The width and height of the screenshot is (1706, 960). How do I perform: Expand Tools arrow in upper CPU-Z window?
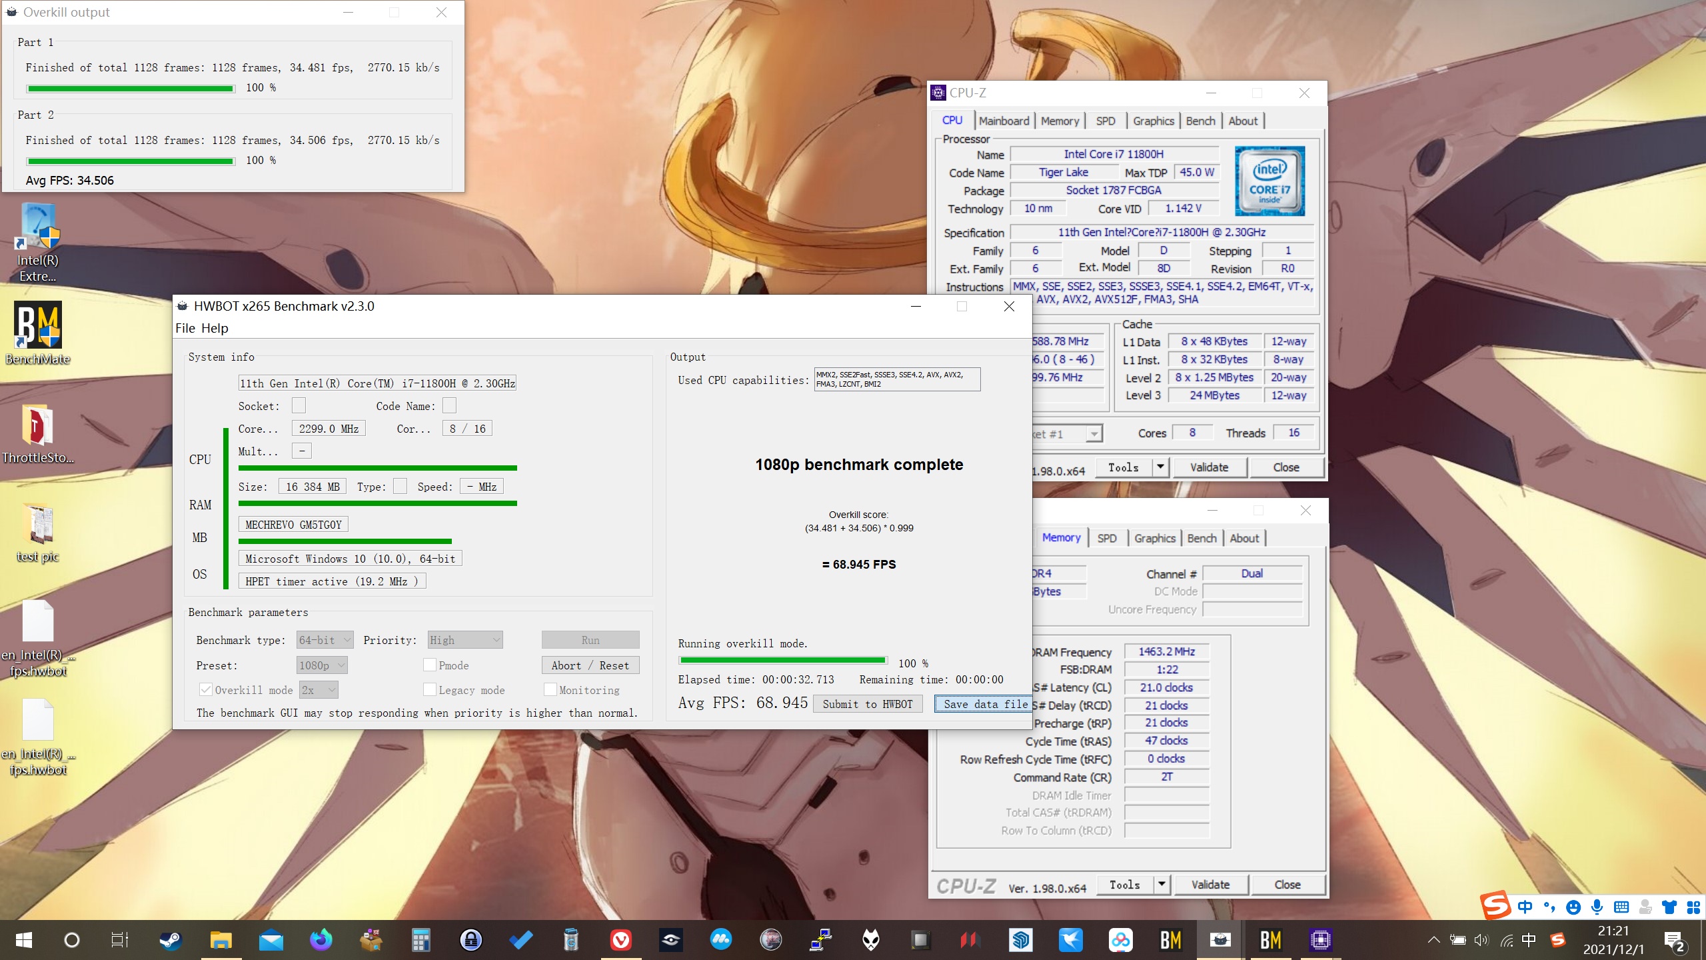1161,467
